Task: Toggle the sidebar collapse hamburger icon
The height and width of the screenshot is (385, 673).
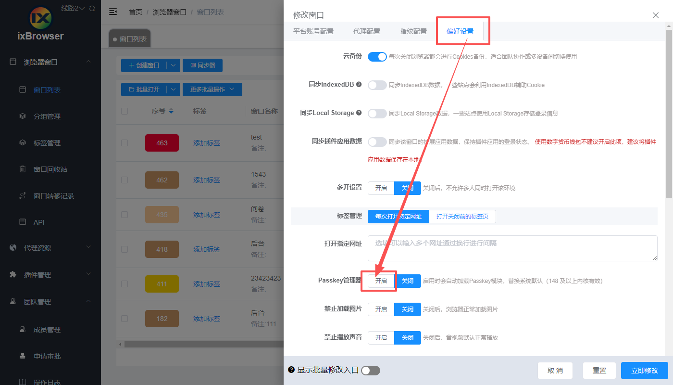Action: 113,12
